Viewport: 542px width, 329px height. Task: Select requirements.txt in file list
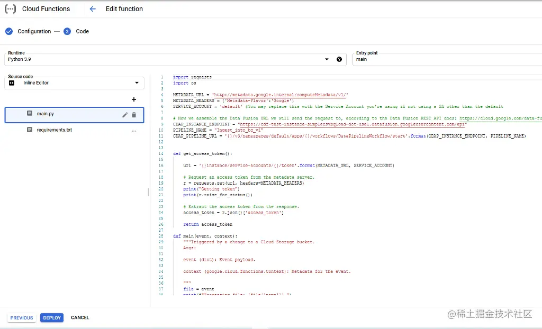74,130
